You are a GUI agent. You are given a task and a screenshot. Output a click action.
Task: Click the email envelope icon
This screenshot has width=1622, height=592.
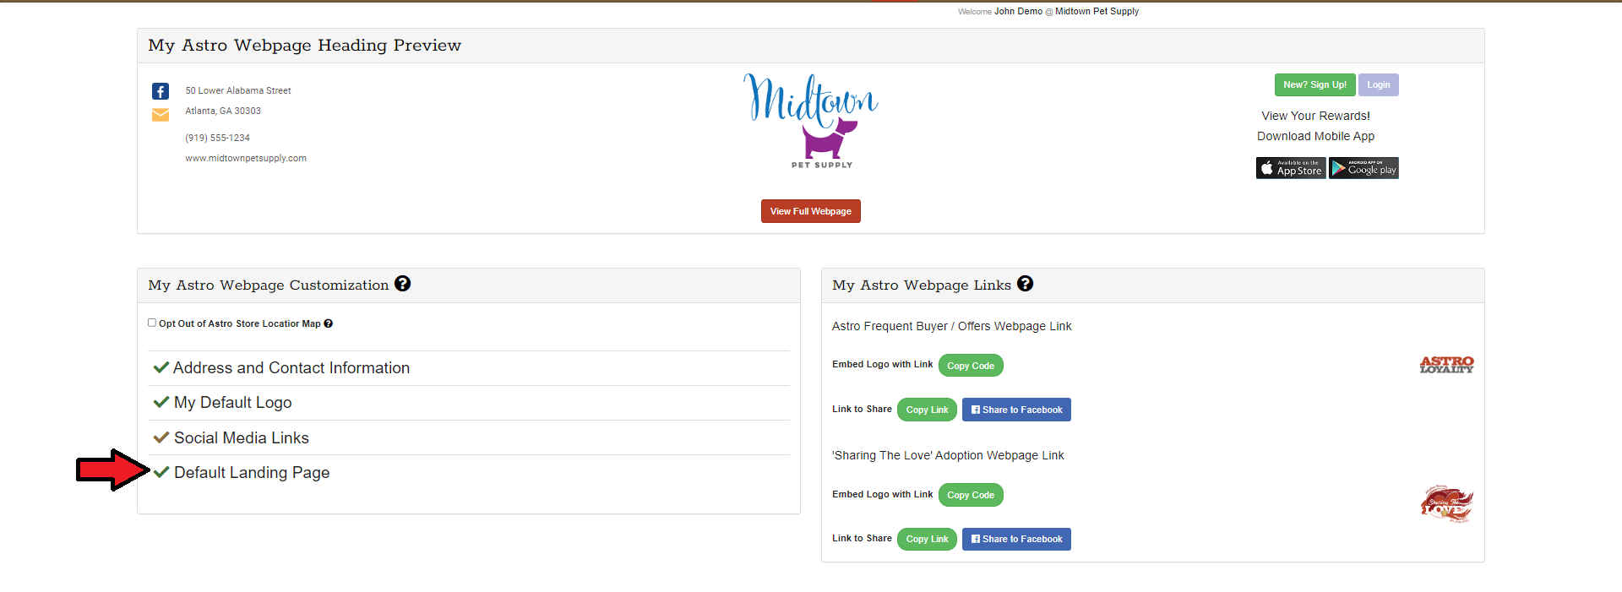(161, 115)
